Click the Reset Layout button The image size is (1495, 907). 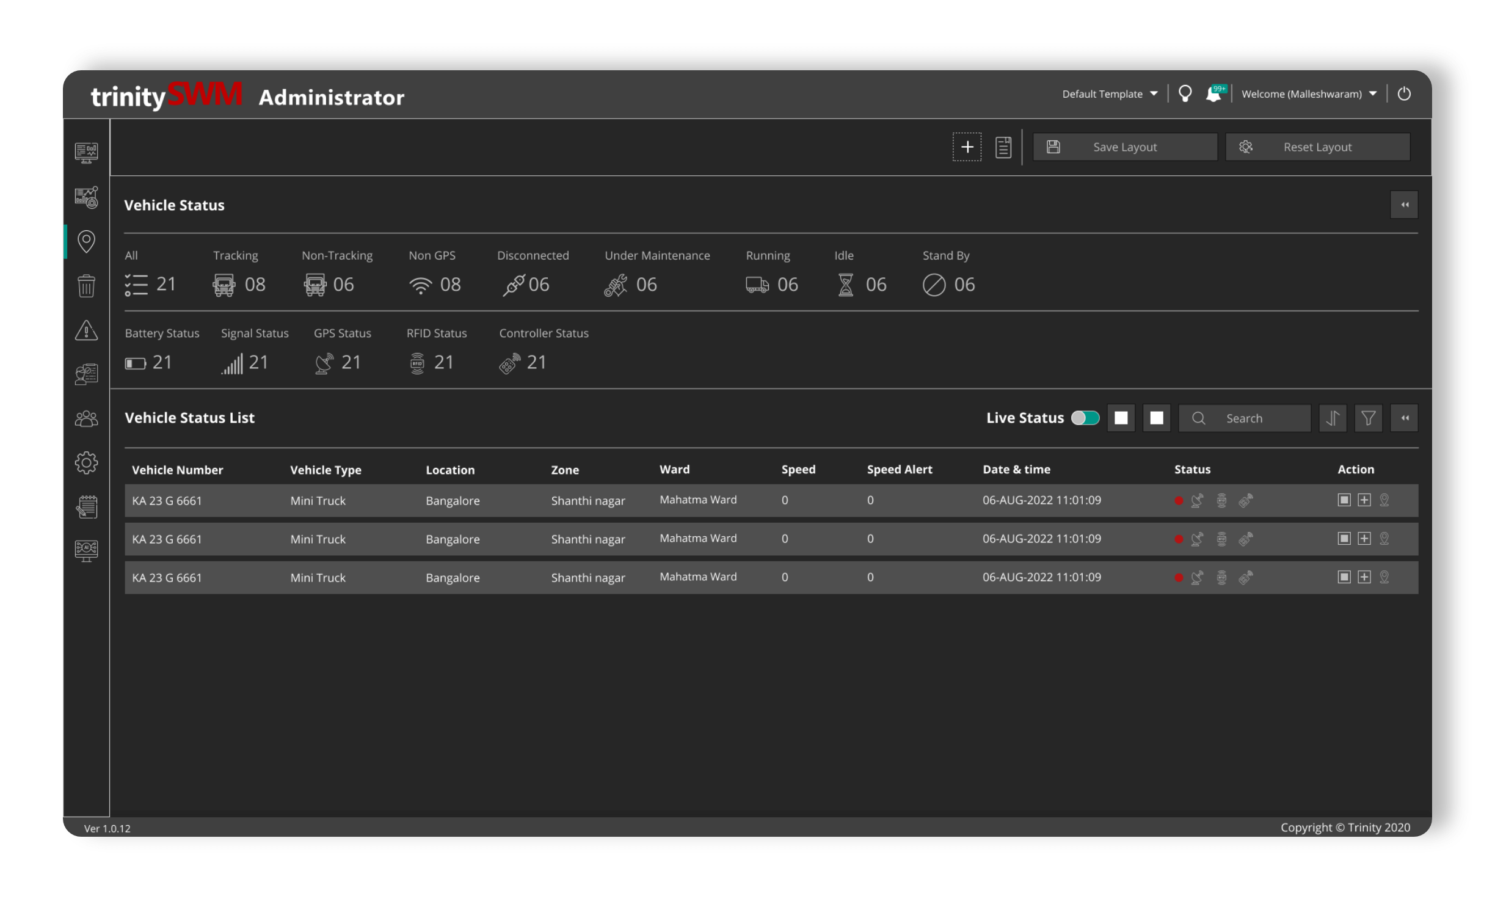coord(1317,147)
